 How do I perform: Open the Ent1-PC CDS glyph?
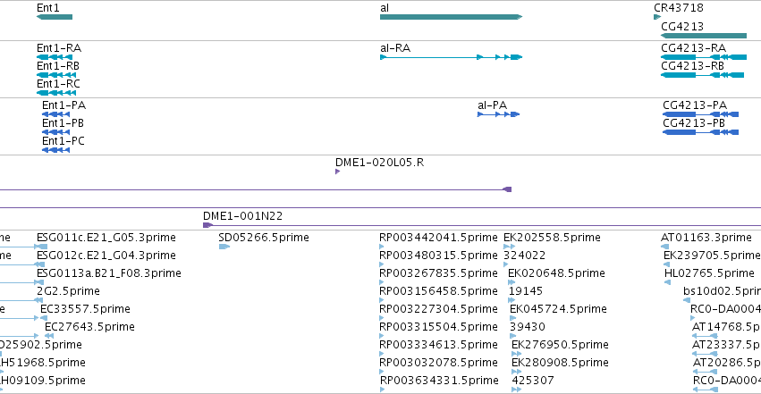pos(55,150)
